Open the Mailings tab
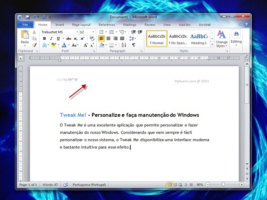 (x=130, y=24)
